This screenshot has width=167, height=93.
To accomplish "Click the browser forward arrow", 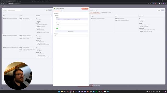I will pos(3,3).
